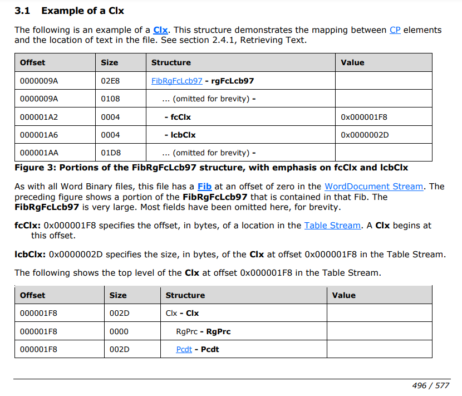Click offset 000001A6 in first table
The height and width of the screenshot is (396, 462).
[x=39, y=135]
